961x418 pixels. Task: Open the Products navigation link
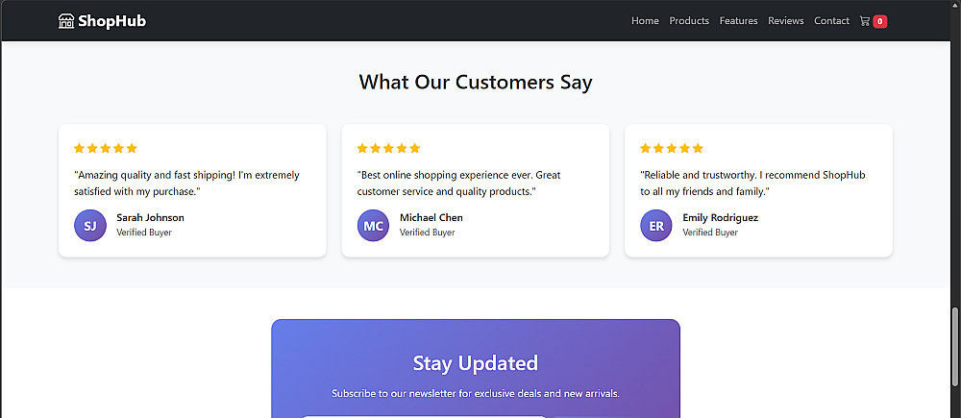pos(689,21)
